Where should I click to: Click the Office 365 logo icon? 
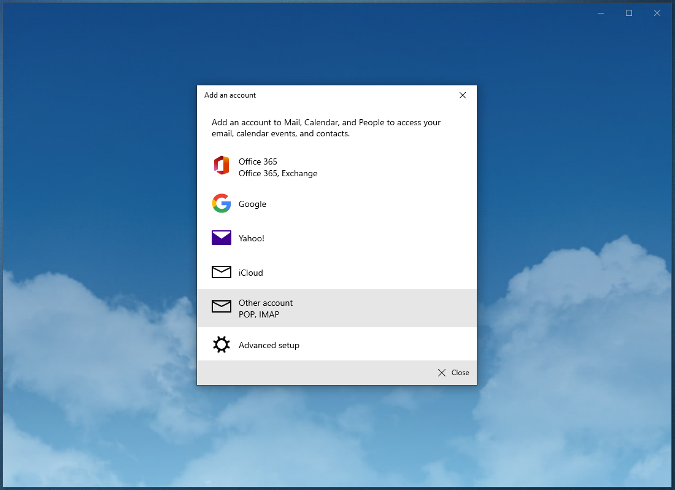coord(221,165)
